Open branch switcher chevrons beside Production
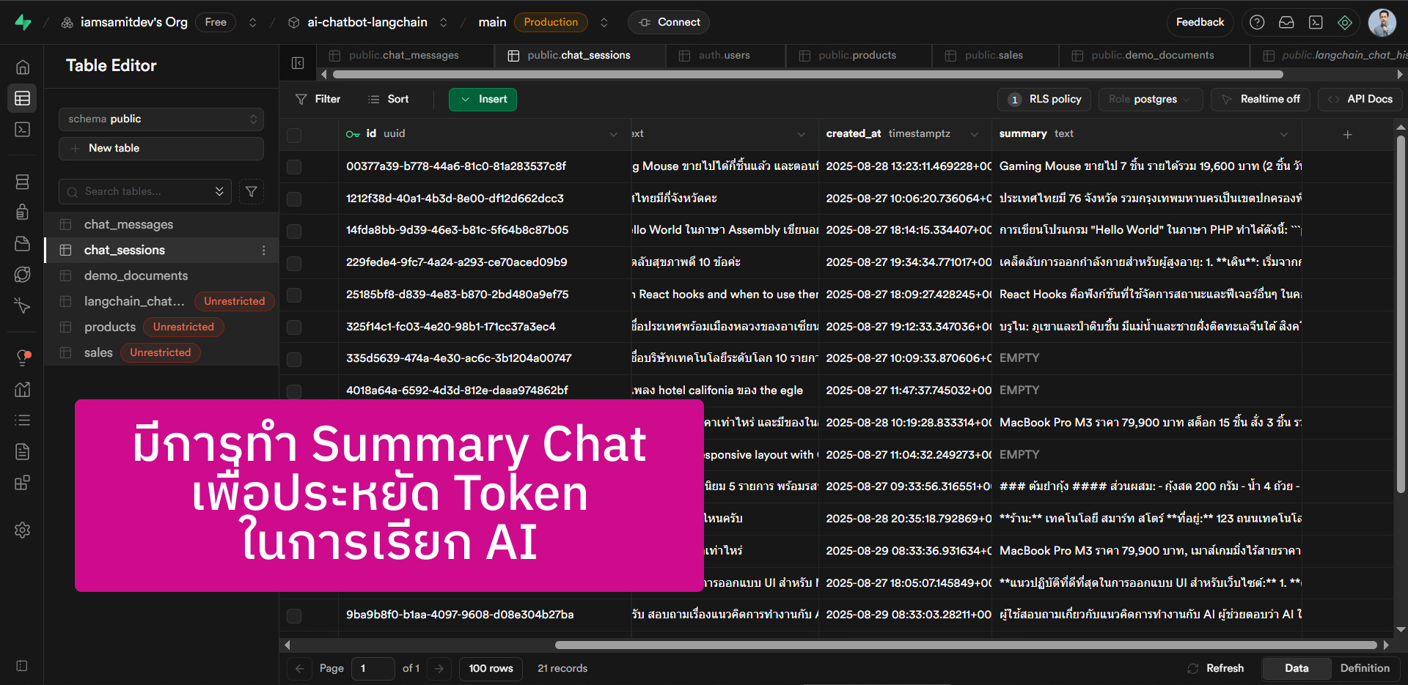 pos(604,23)
